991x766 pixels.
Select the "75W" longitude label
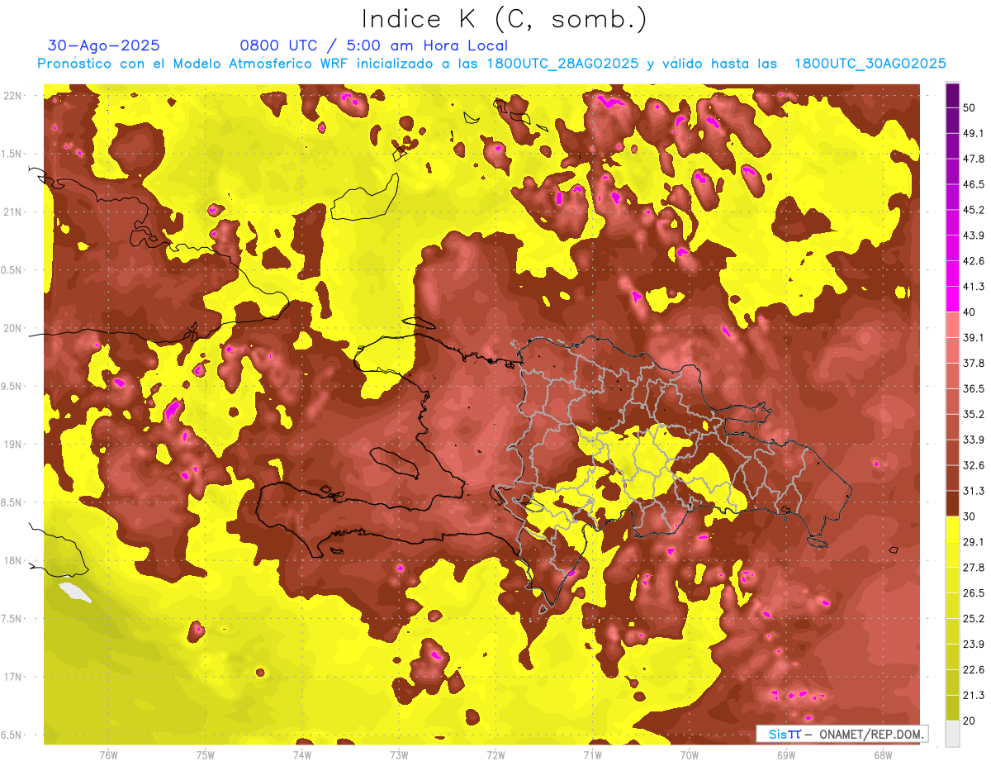click(x=206, y=755)
